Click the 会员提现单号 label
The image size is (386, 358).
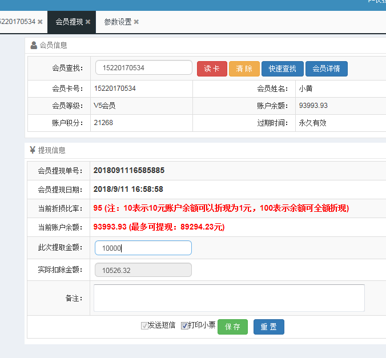click(60, 171)
